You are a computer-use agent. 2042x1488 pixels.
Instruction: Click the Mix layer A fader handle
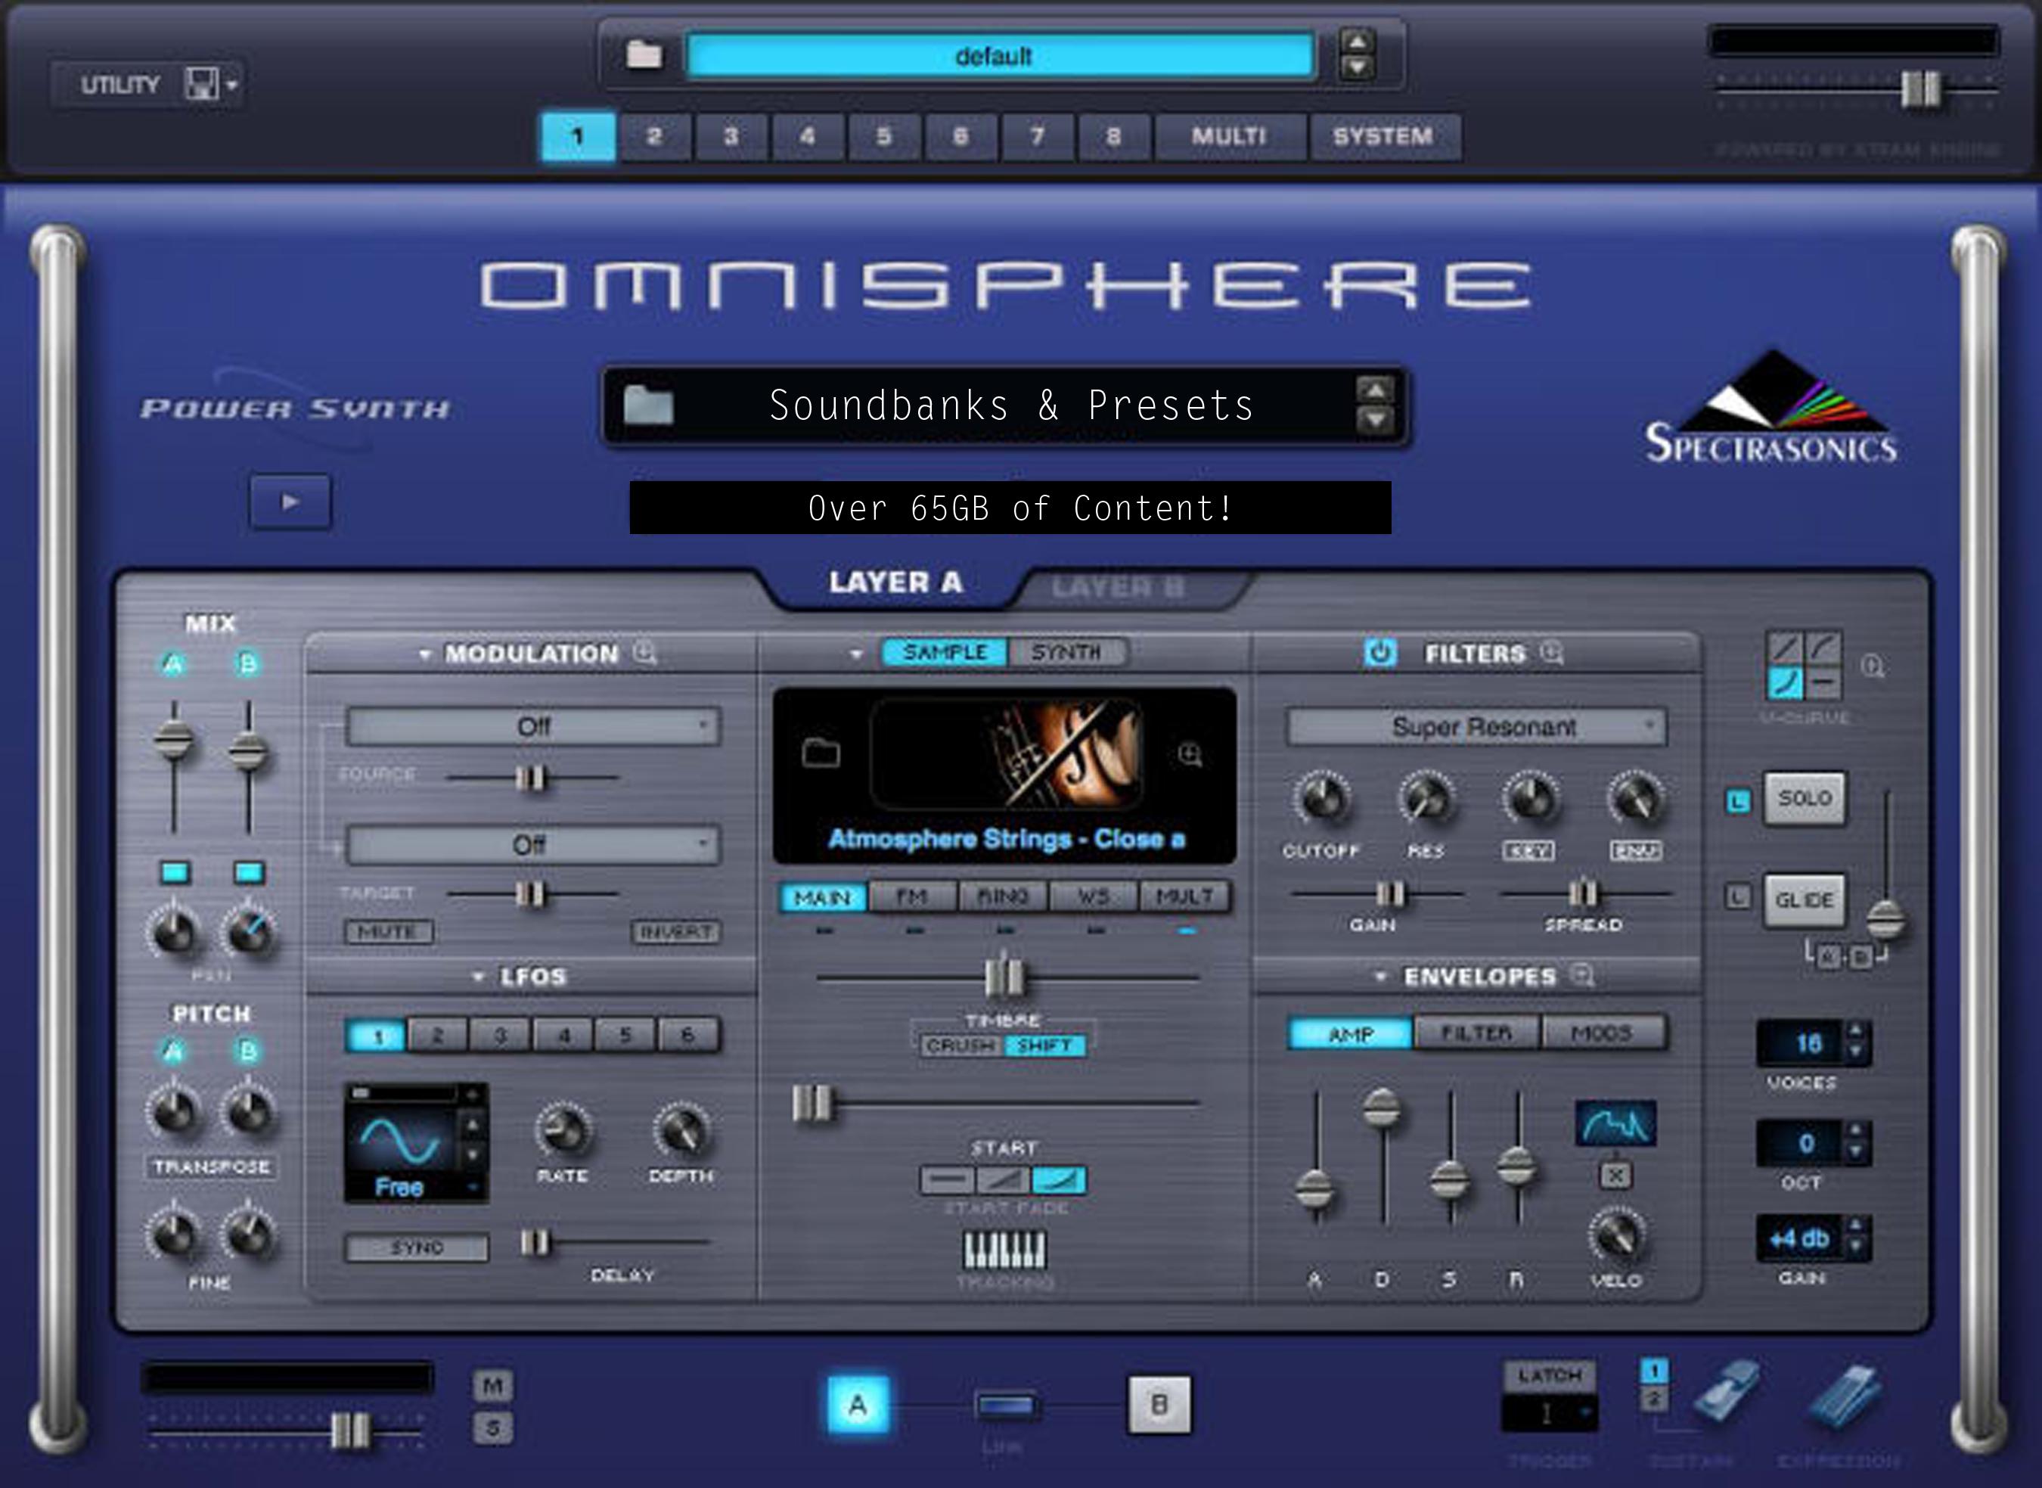click(x=173, y=741)
